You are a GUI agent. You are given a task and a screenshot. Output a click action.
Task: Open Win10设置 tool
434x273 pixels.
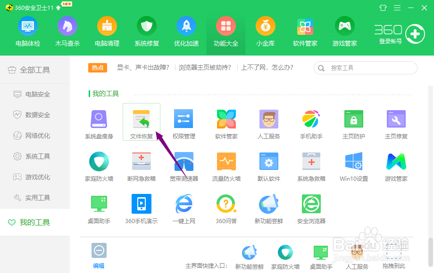[354, 167]
